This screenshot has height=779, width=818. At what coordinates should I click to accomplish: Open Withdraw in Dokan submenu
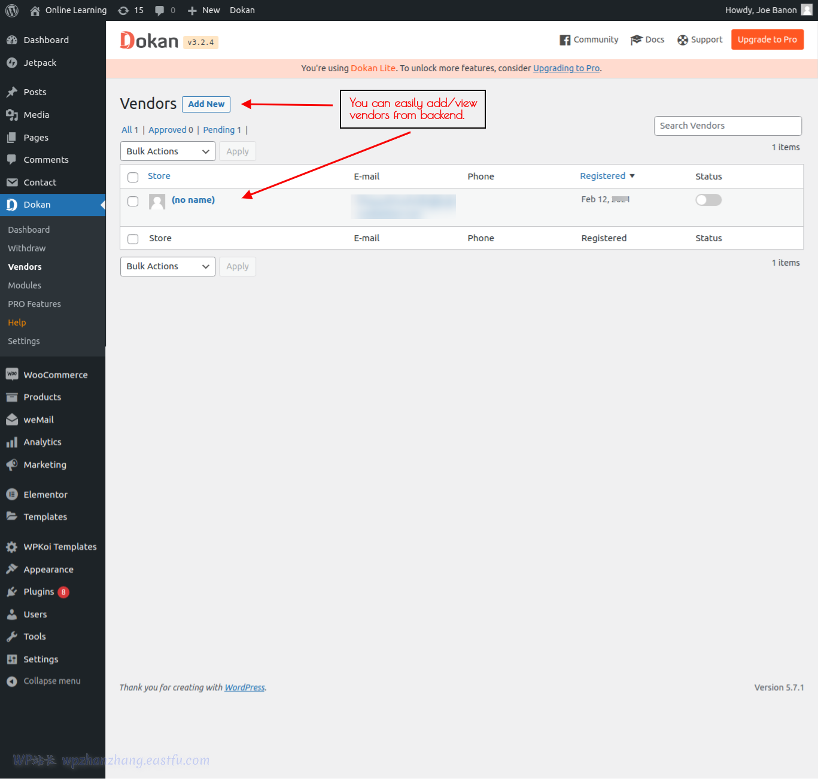click(27, 248)
